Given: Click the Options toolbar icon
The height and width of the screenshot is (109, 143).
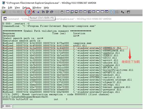Looking at the screenshot, I should click(128, 12).
